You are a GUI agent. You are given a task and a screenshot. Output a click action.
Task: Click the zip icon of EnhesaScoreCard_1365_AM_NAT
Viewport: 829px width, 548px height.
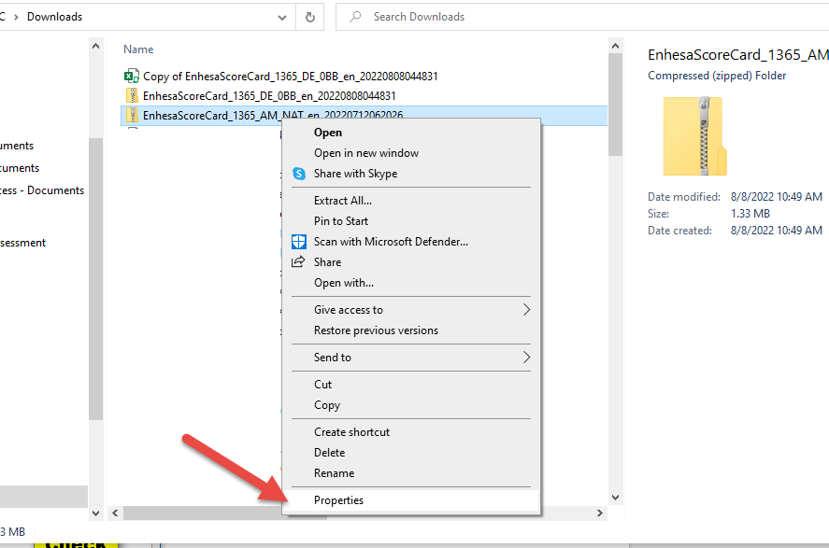tap(132, 115)
